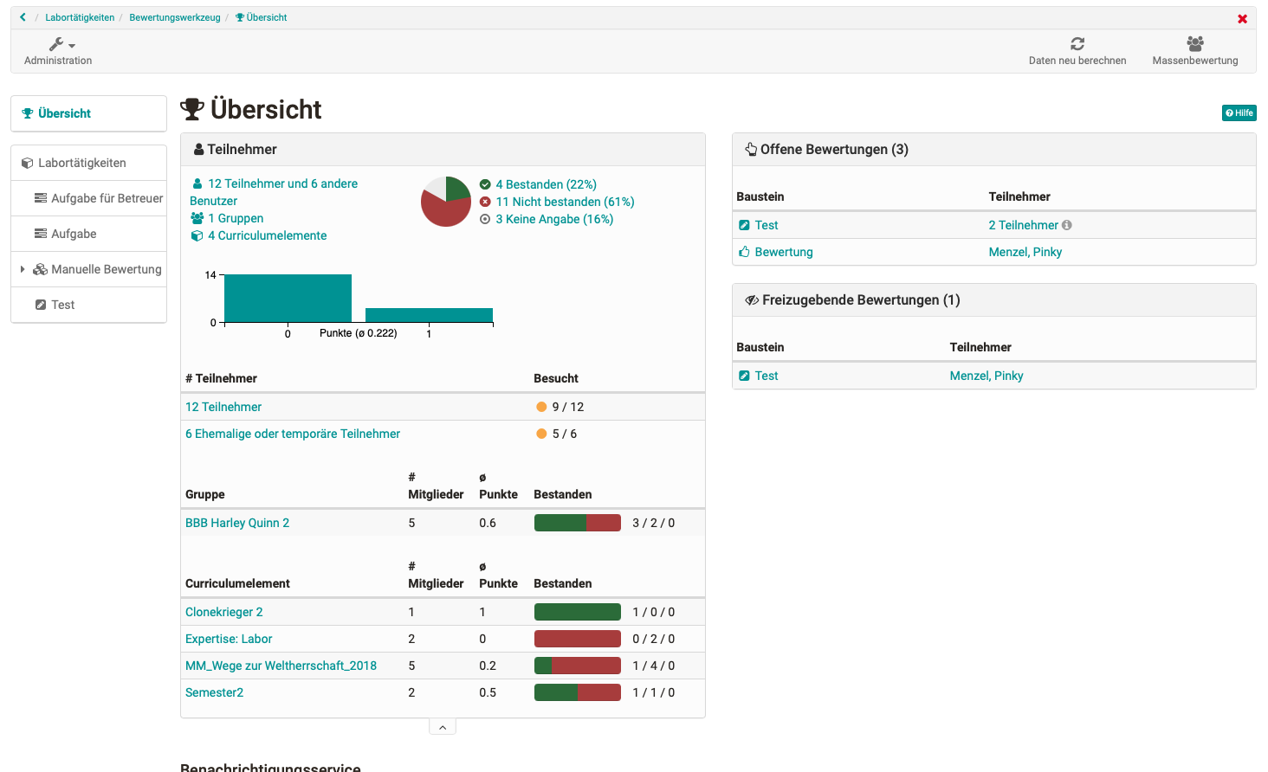Click the Daten neu berechnen refresh icon
1268x772 pixels.
pyautogui.click(x=1077, y=43)
